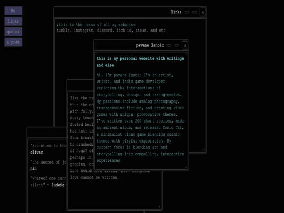Select the "pavane lenoir" window title

coord(150,45)
